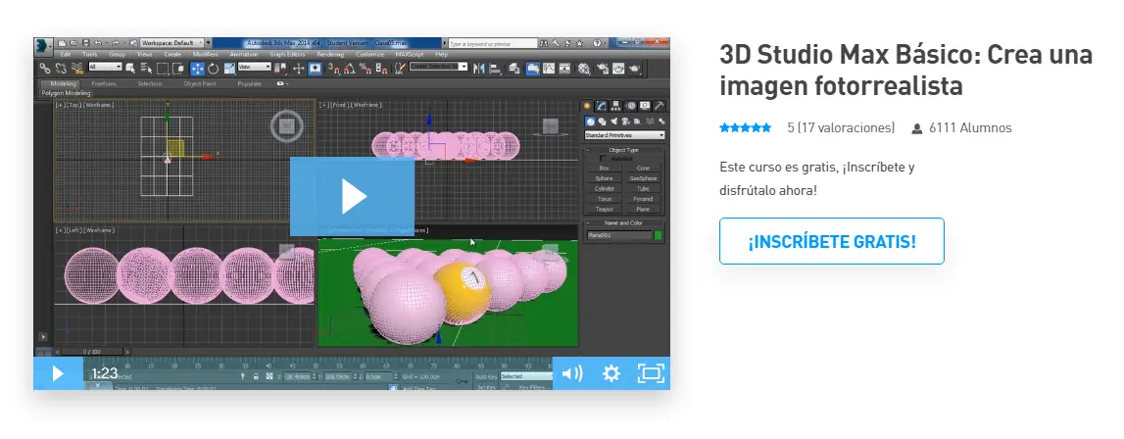
Task: Click the GeoSphere primitive button
Action: coord(643,178)
